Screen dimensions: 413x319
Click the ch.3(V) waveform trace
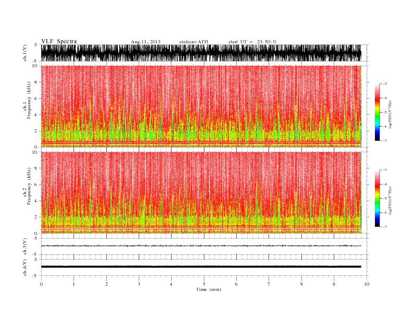[x=201, y=246]
